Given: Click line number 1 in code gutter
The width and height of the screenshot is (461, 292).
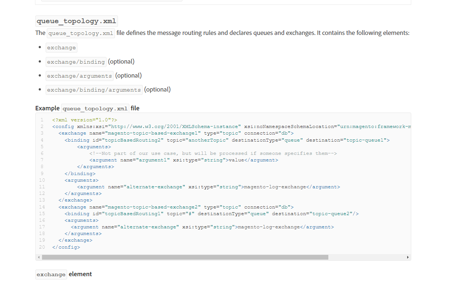Looking at the screenshot, I should click(x=42, y=120).
